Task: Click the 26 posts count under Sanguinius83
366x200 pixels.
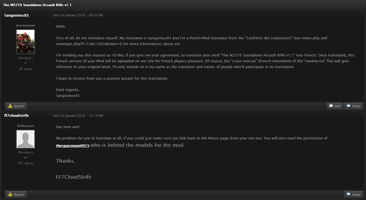Action: (x=26, y=69)
